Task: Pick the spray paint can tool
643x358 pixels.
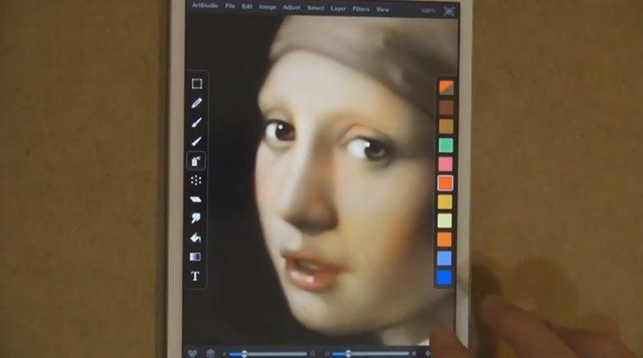Action: [x=196, y=161]
